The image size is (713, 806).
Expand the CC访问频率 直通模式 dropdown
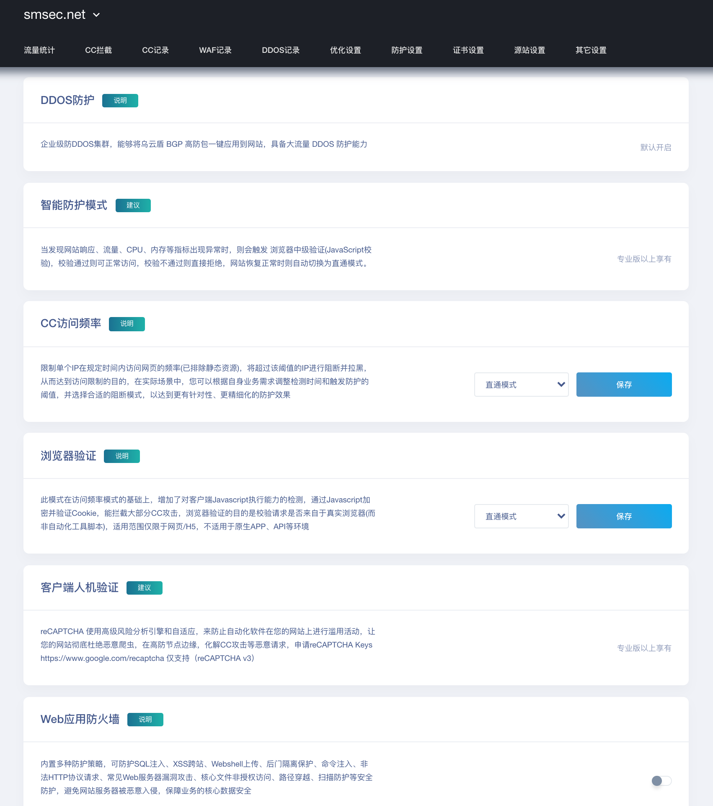click(521, 385)
